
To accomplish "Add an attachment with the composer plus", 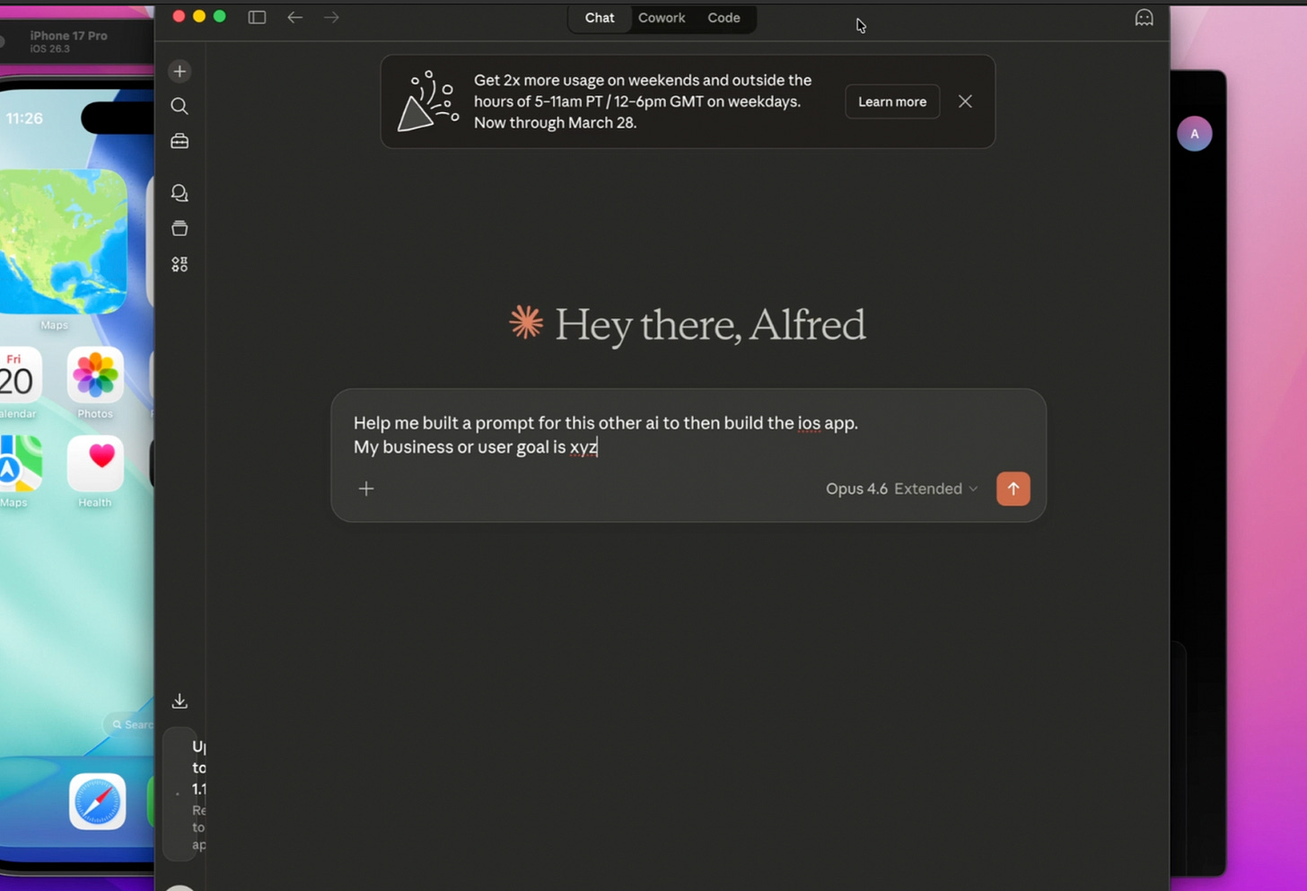I will pyautogui.click(x=366, y=489).
